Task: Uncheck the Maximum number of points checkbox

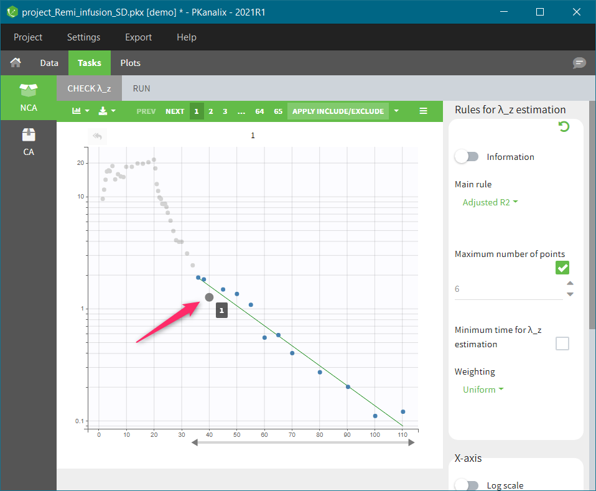Action: coord(562,268)
